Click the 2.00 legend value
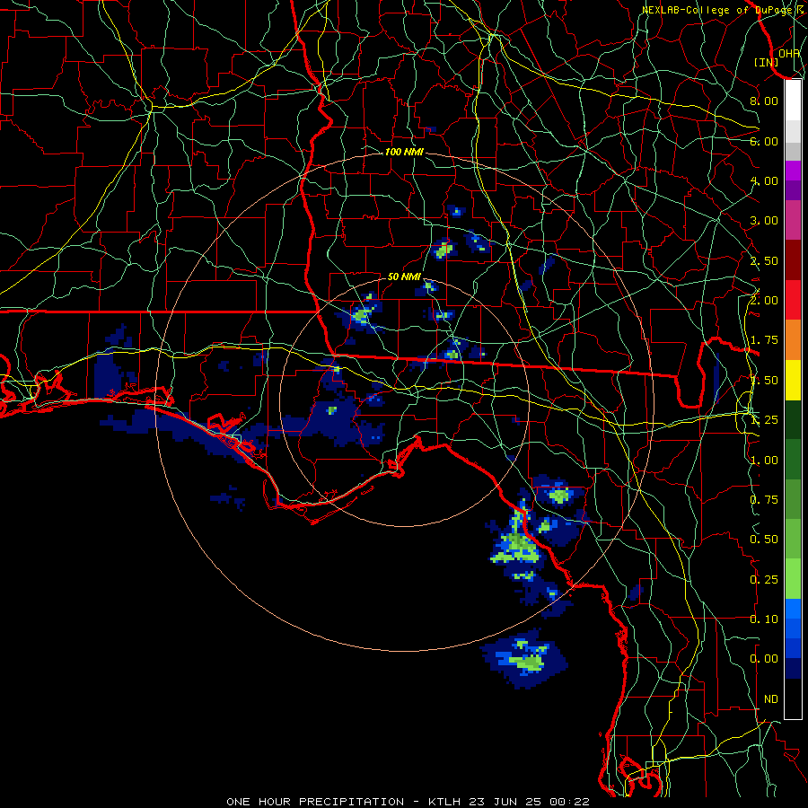 coord(764,301)
